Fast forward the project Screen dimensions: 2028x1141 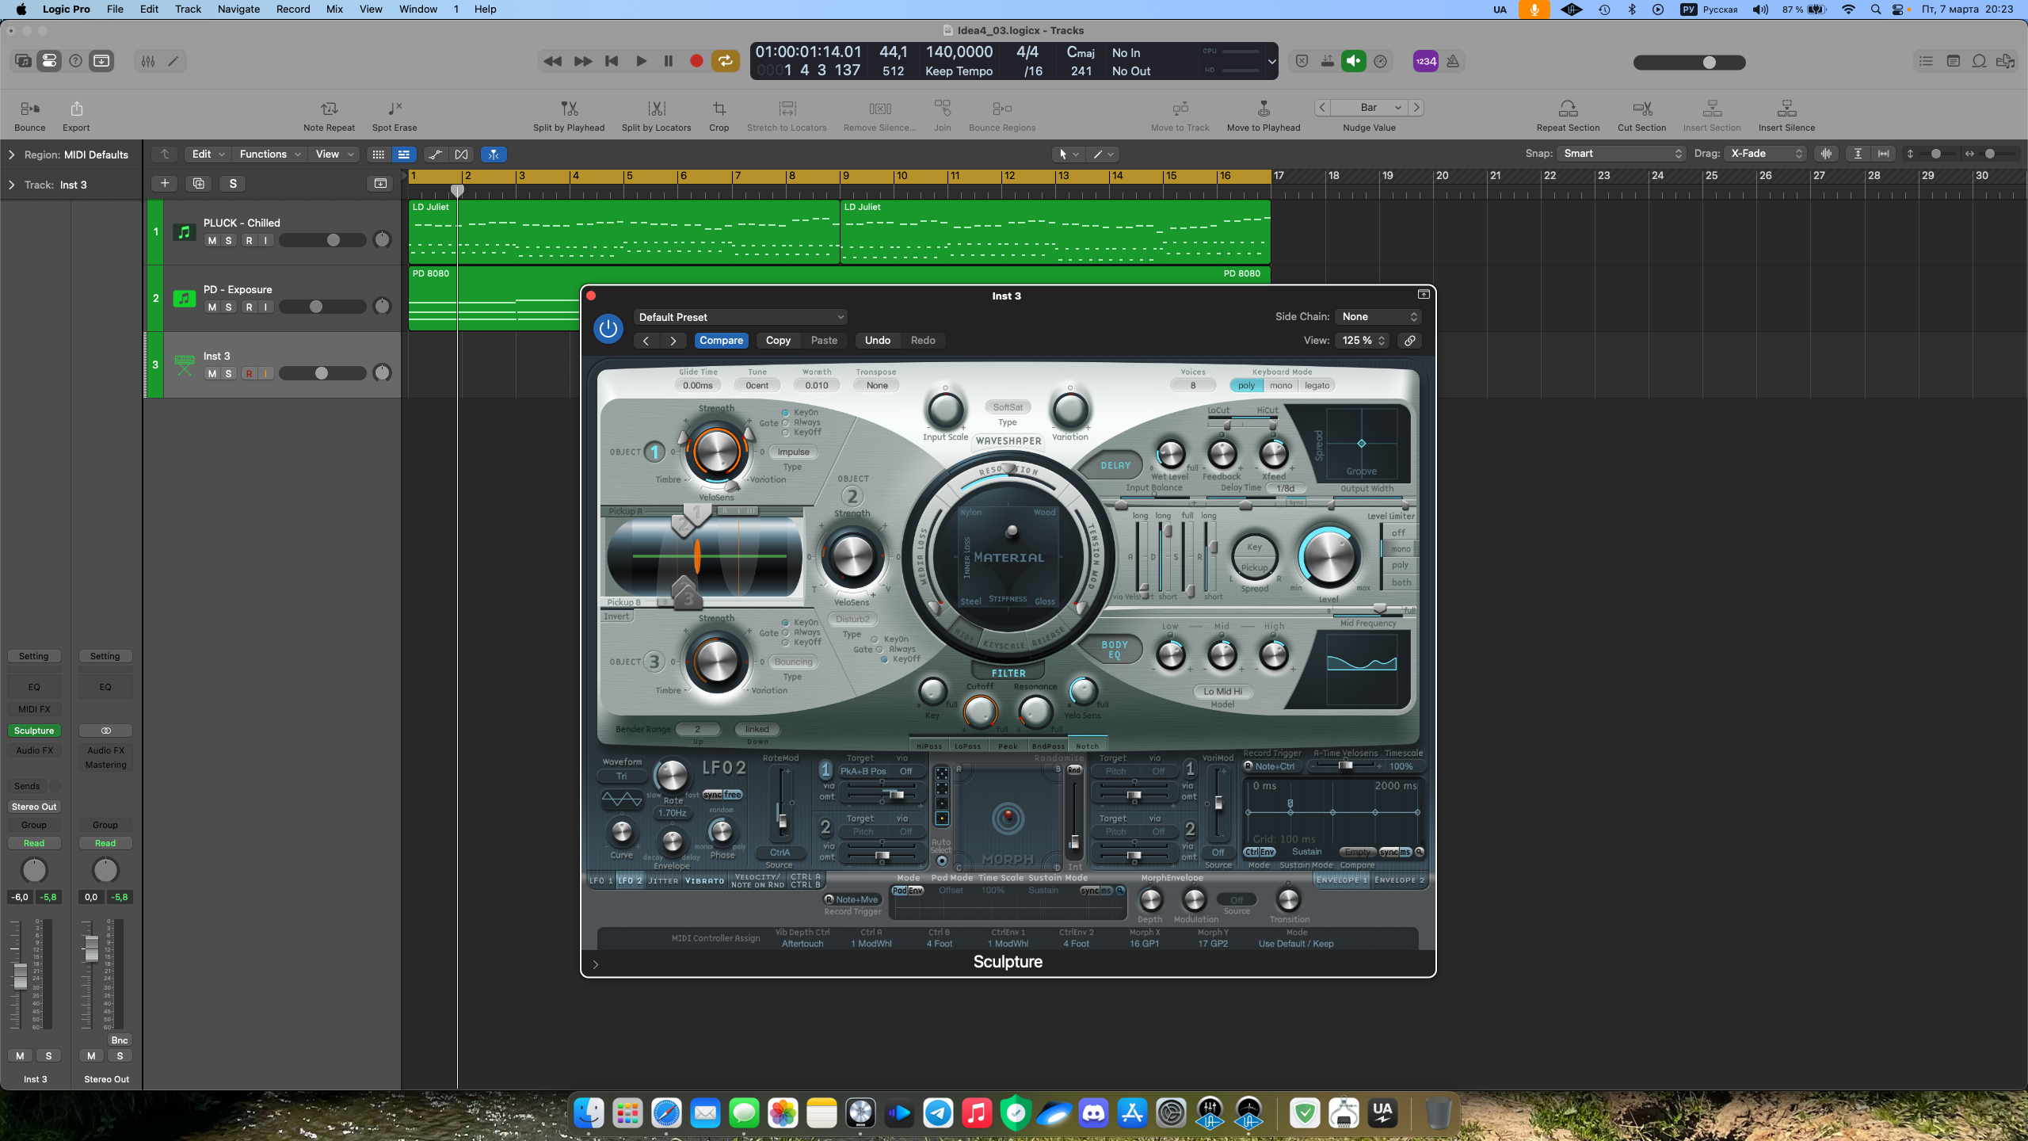(x=583, y=61)
